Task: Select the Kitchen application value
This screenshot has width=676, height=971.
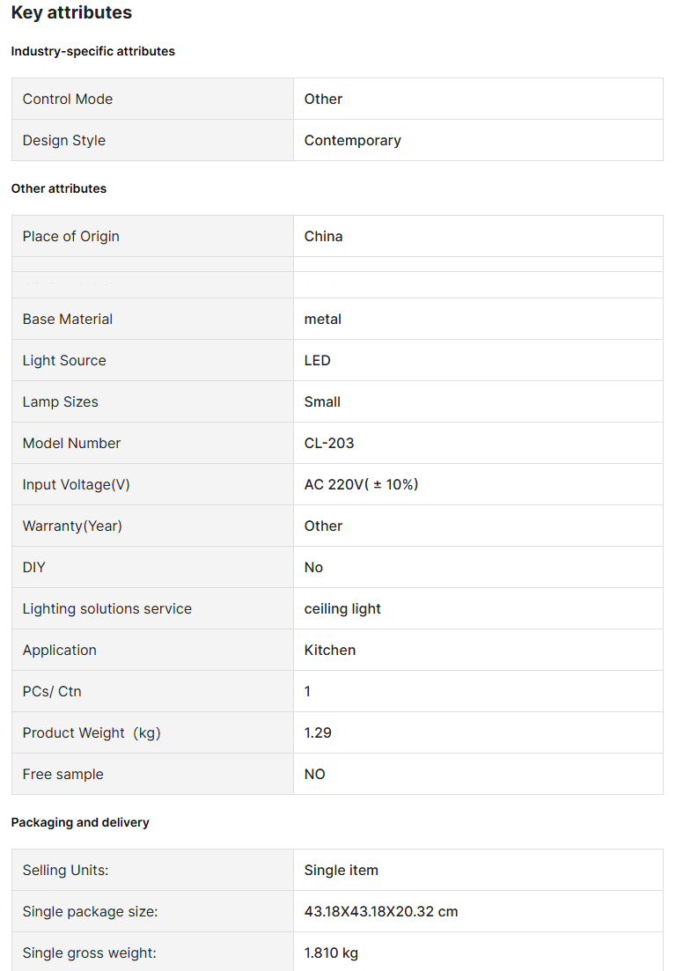Action: click(330, 650)
